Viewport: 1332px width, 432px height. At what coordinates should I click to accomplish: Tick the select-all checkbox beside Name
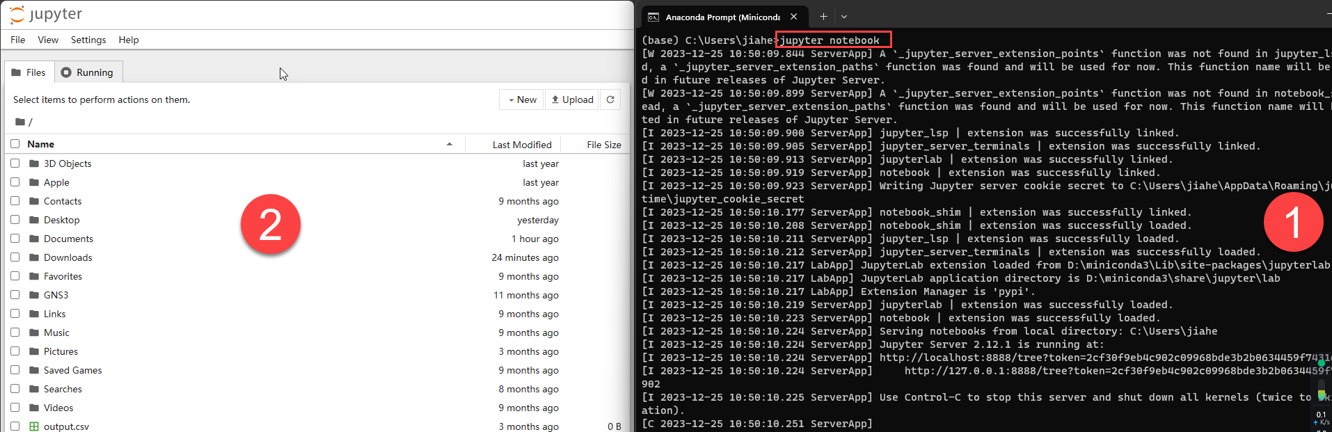coord(15,143)
